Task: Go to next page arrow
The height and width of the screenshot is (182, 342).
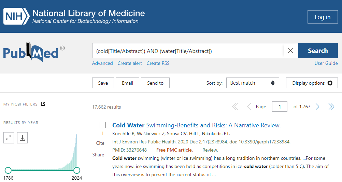Action: [x=317, y=107]
